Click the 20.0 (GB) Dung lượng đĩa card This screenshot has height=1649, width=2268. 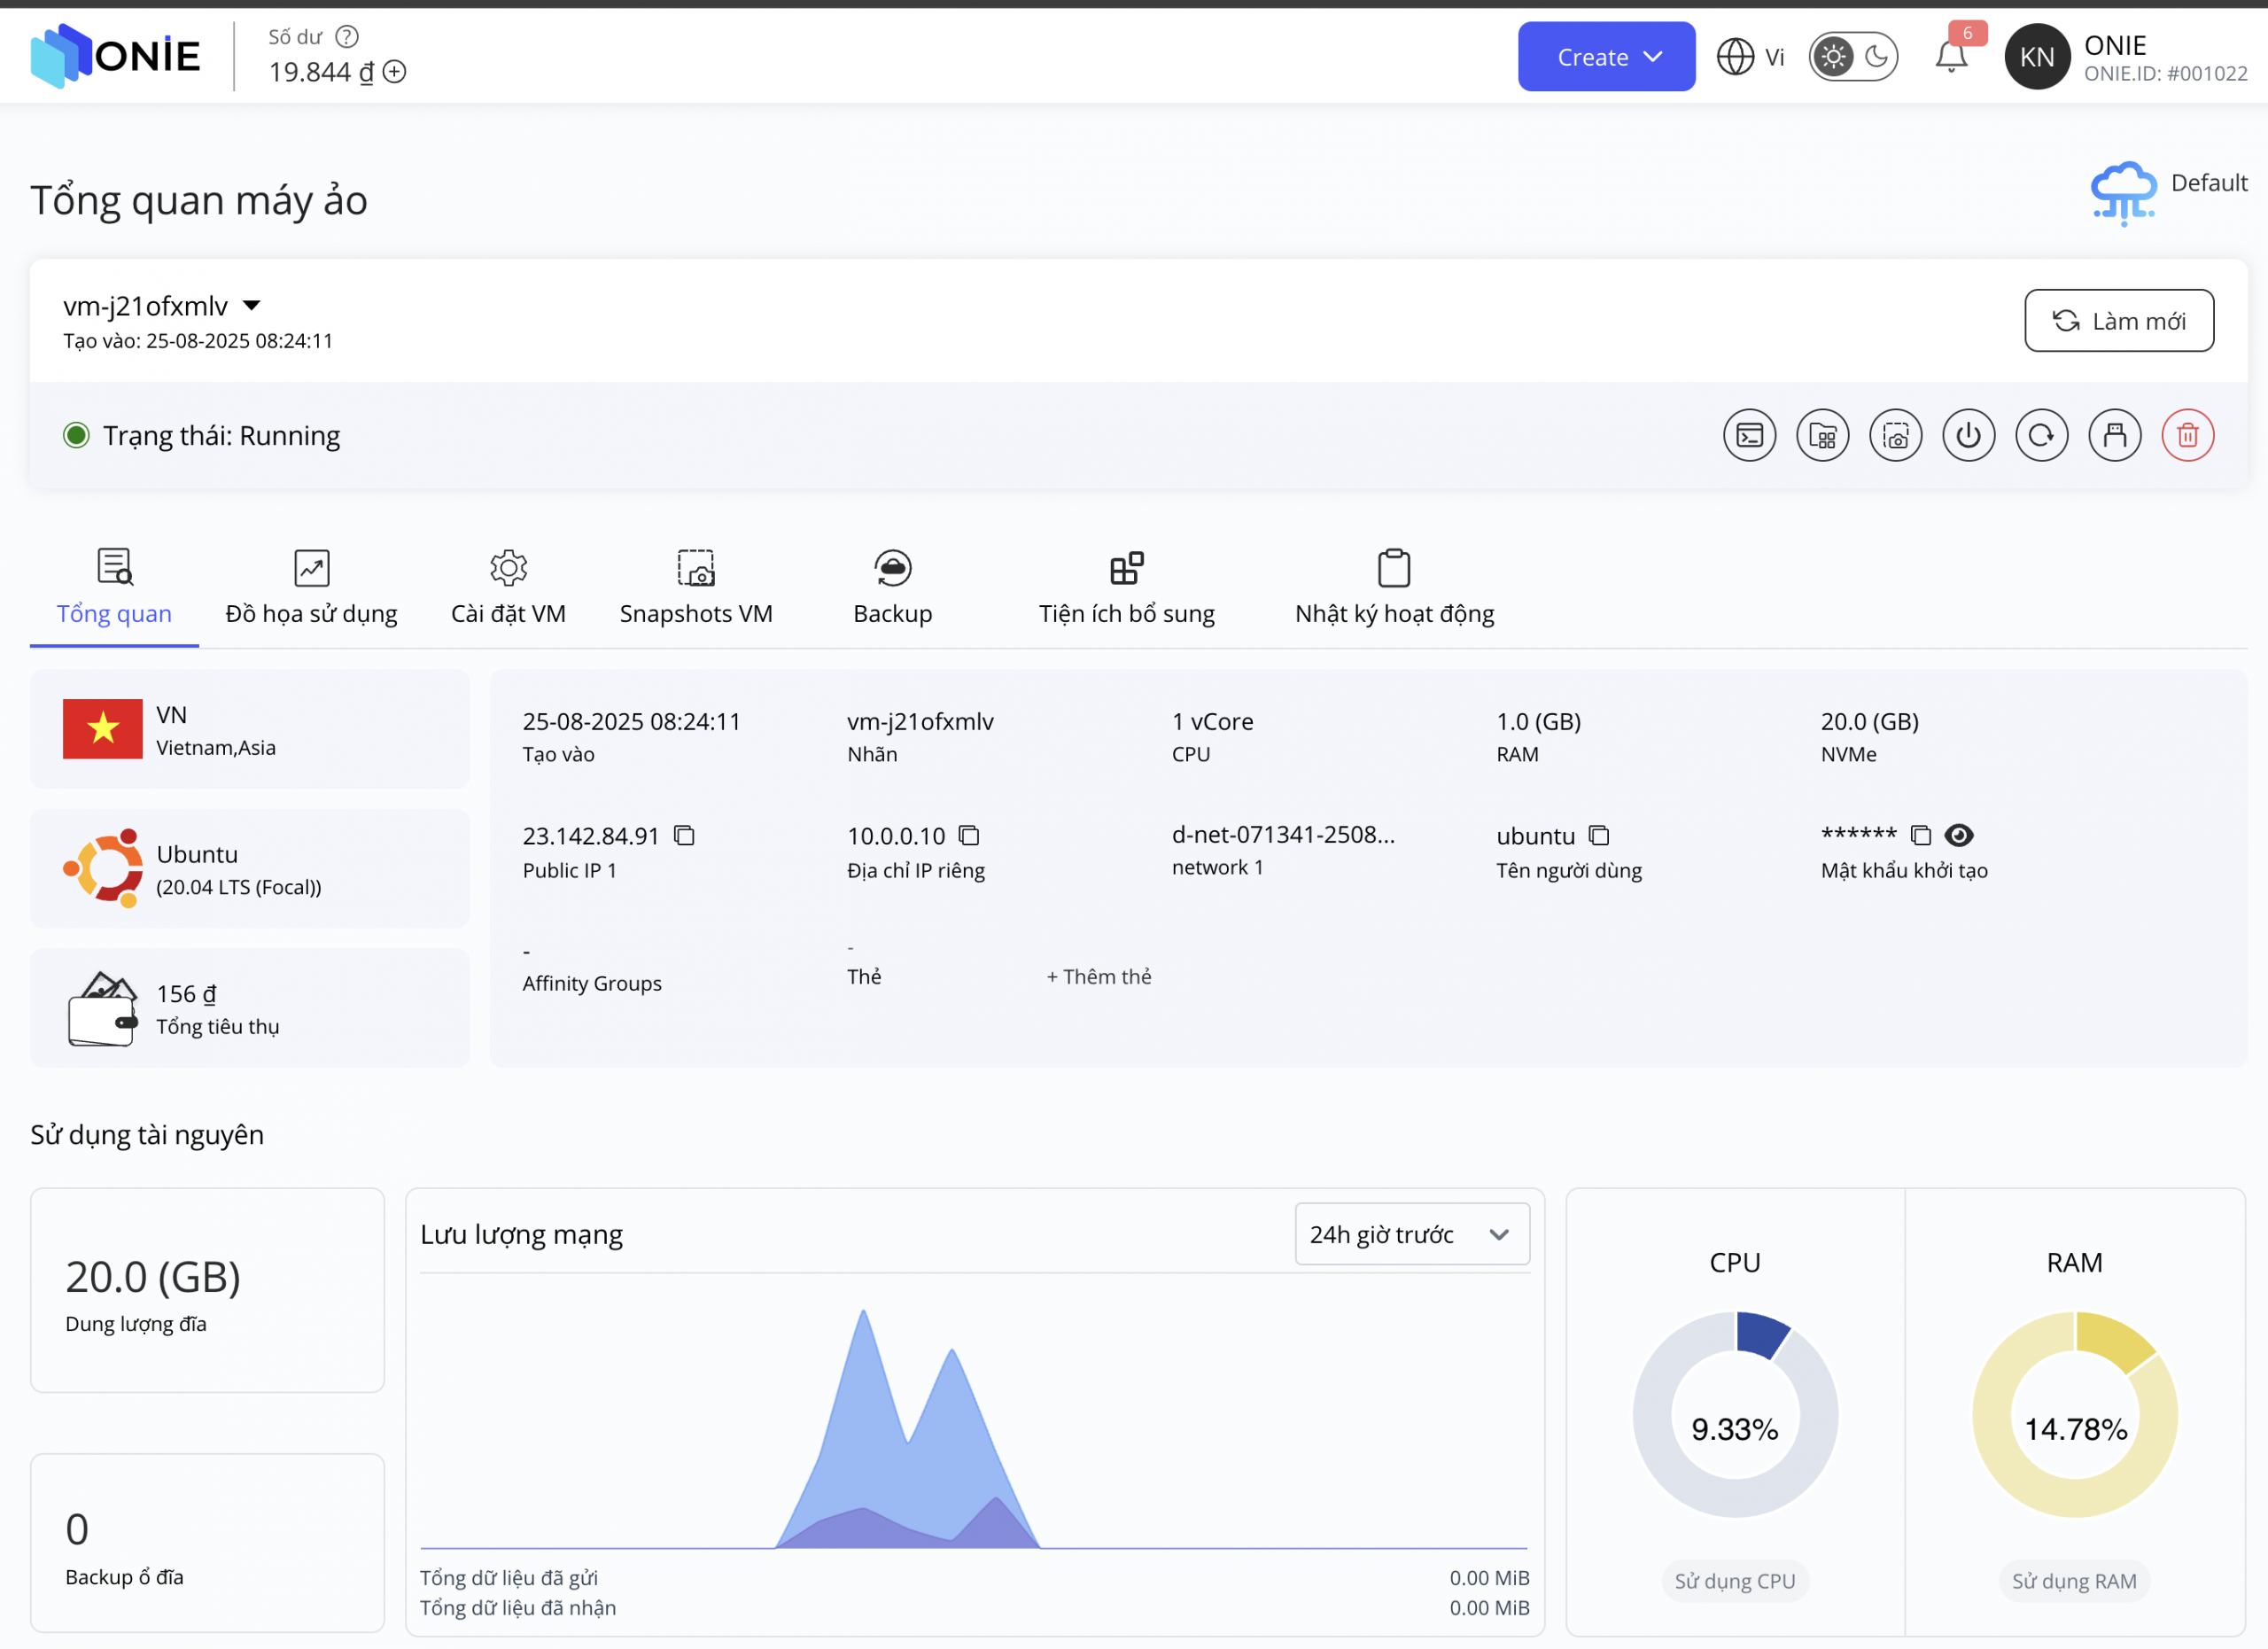coord(207,1290)
